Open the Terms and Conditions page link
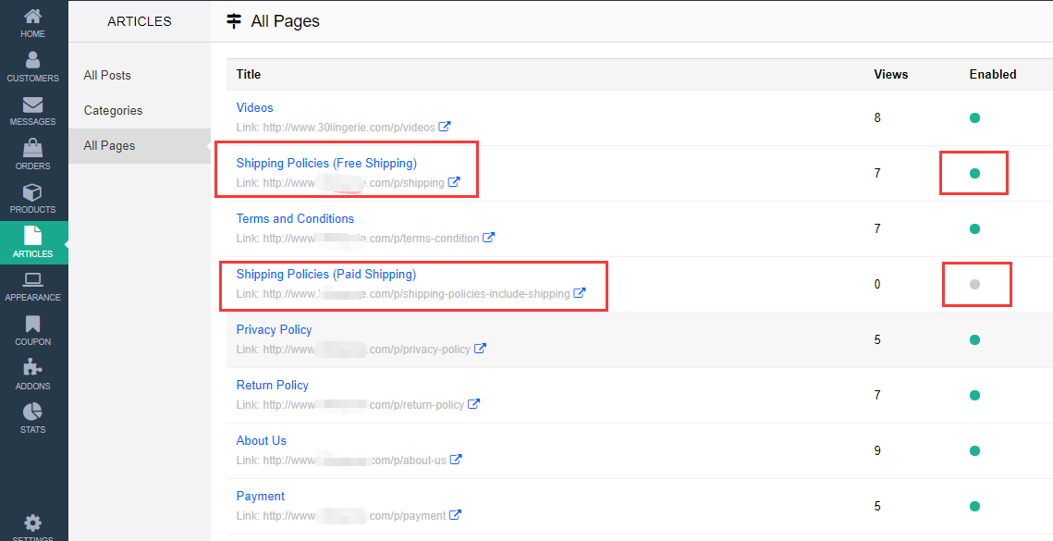 (295, 218)
